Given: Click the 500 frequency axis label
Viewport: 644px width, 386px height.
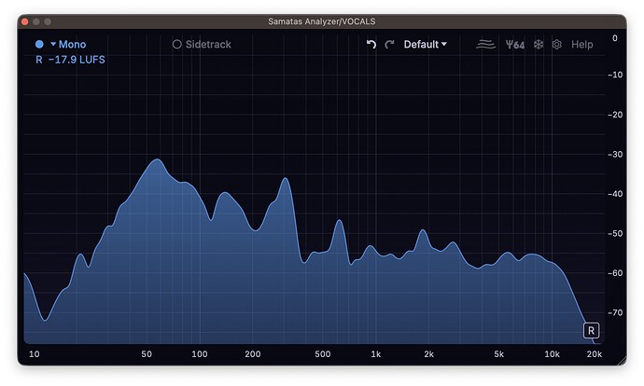Looking at the screenshot, I should (x=323, y=354).
